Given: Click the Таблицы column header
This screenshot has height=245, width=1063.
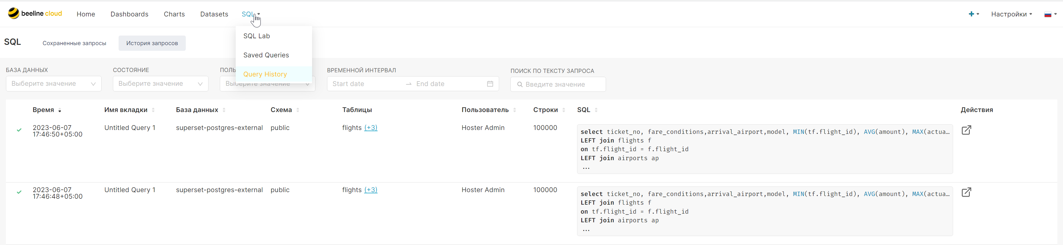Looking at the screenshot, I should pyautogui.click(x=357, y=110).
